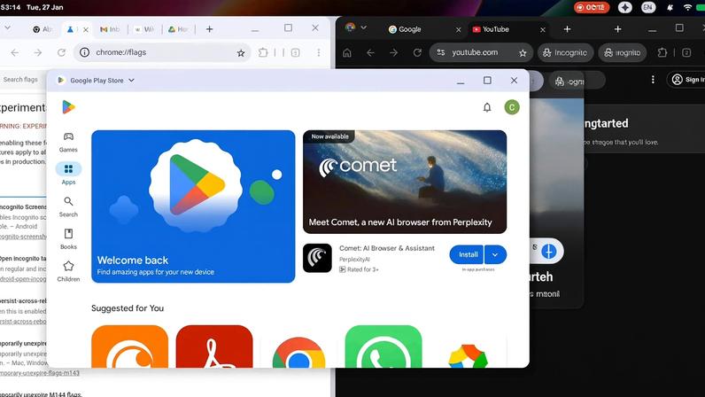
Task: Expand tab search chevron in left Chrome window
Action: (8, 27)
